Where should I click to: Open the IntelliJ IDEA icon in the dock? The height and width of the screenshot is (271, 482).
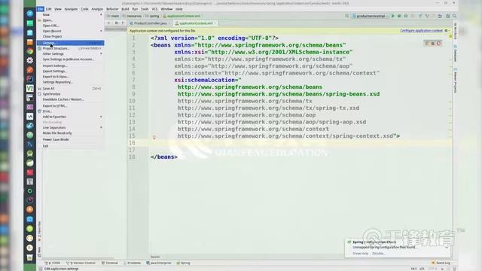pyautogui.click(x=30, y=79)
